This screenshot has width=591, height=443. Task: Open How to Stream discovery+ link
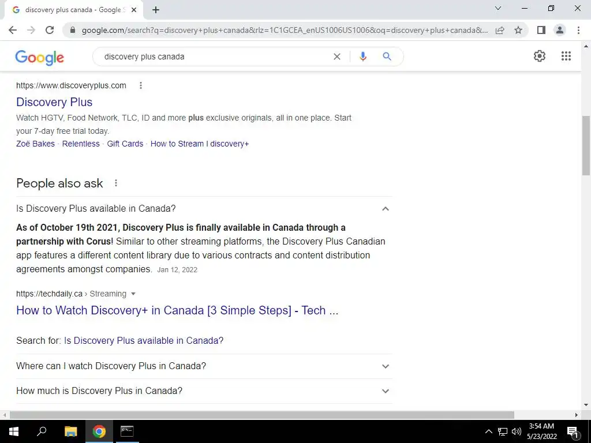[200, 144]
